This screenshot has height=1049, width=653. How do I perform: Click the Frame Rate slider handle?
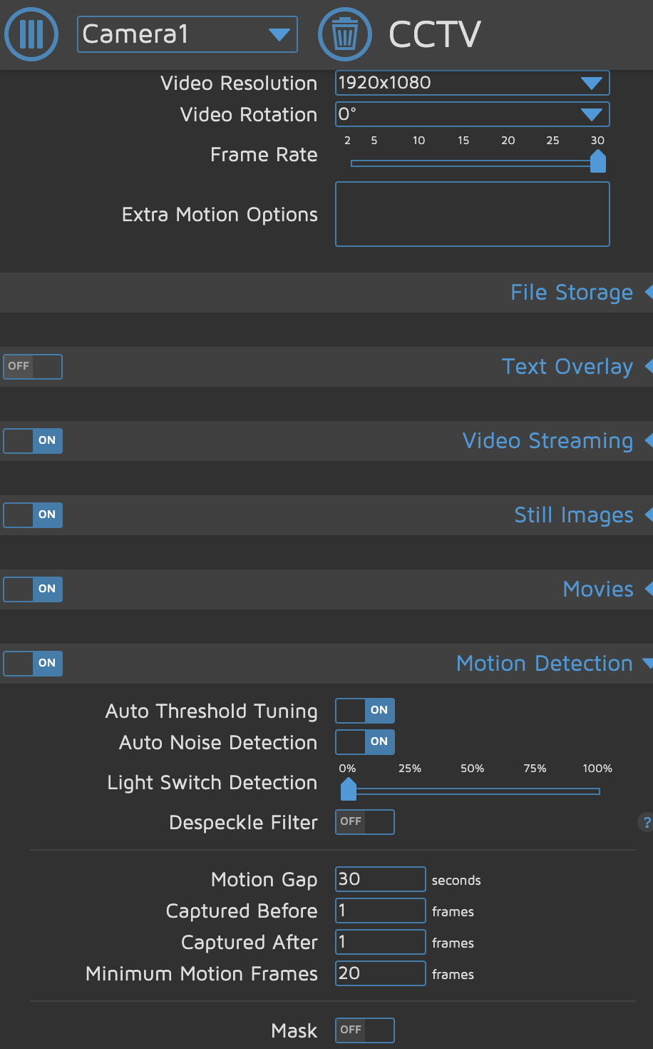pyautogui.click(x=598, y=161)
